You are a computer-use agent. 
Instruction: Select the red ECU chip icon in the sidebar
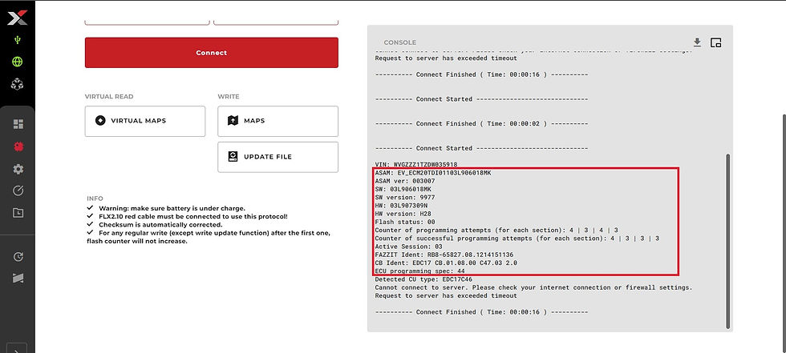[18, 146]
